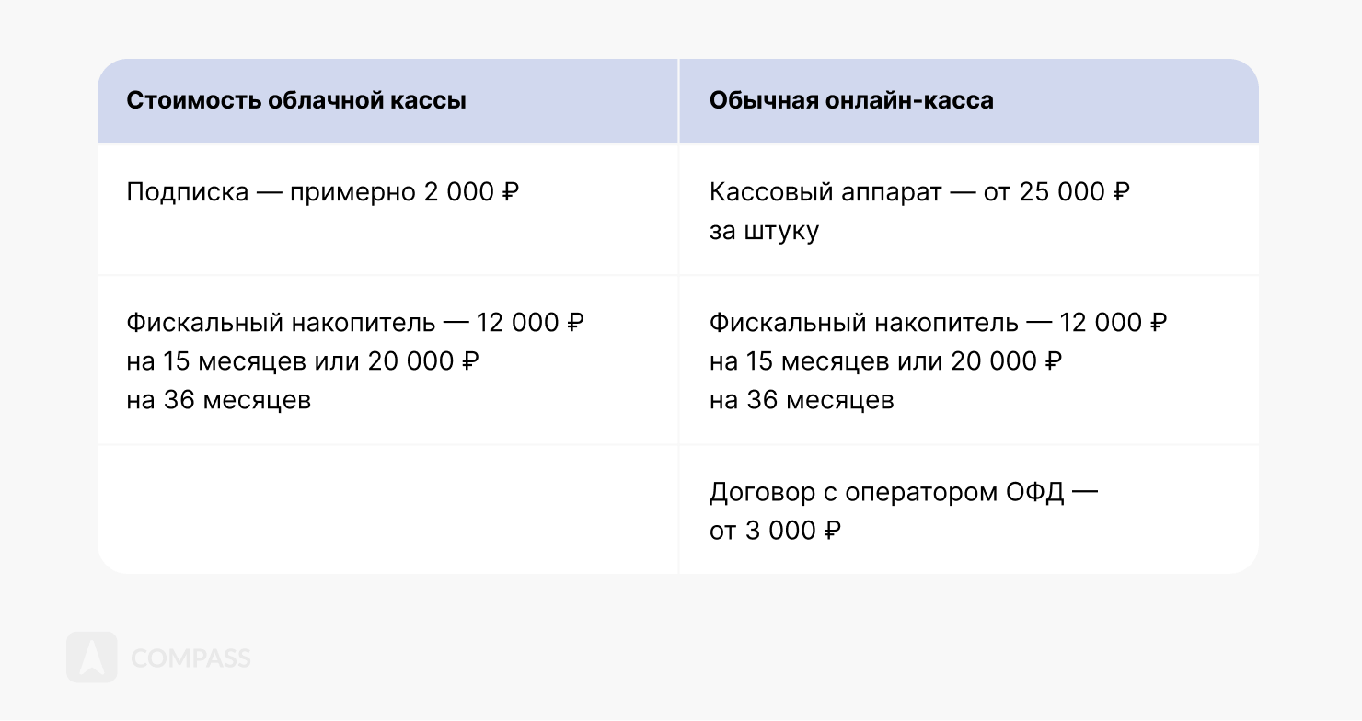
Task: Click the COMPASS wordmark text
Action: pos(190,658)
